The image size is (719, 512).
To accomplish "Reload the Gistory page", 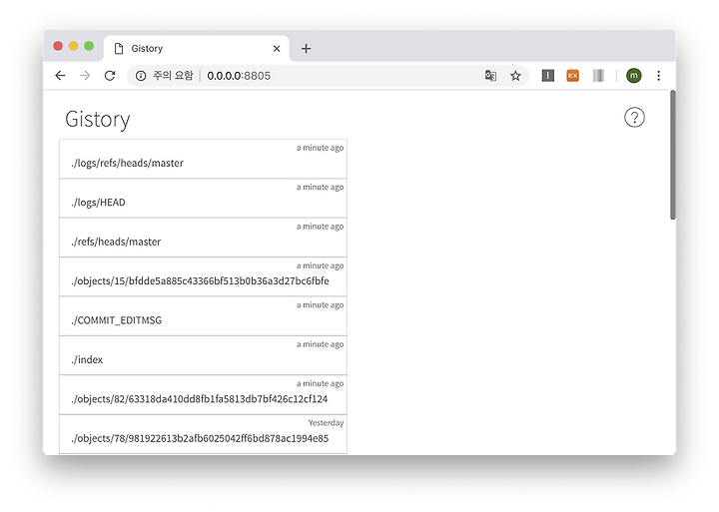I will (x=110, y=76).
